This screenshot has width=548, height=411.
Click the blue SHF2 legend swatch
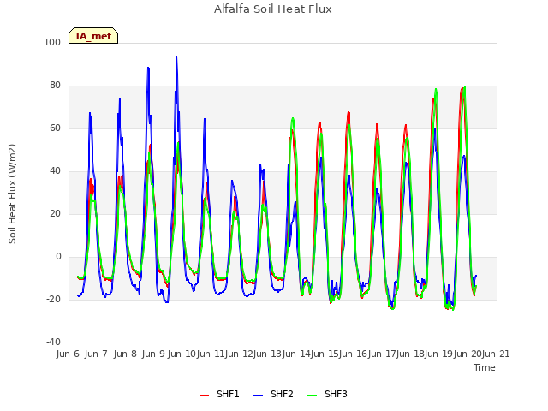pyautogui.click(x=258, y=396)
